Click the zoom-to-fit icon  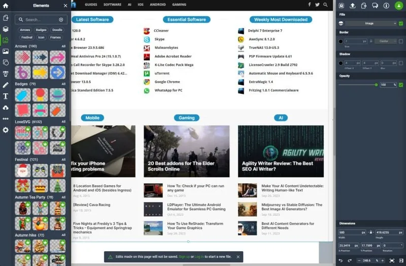pos(392,260)
